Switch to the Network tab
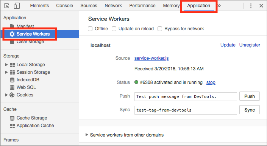 coord(113,6)
